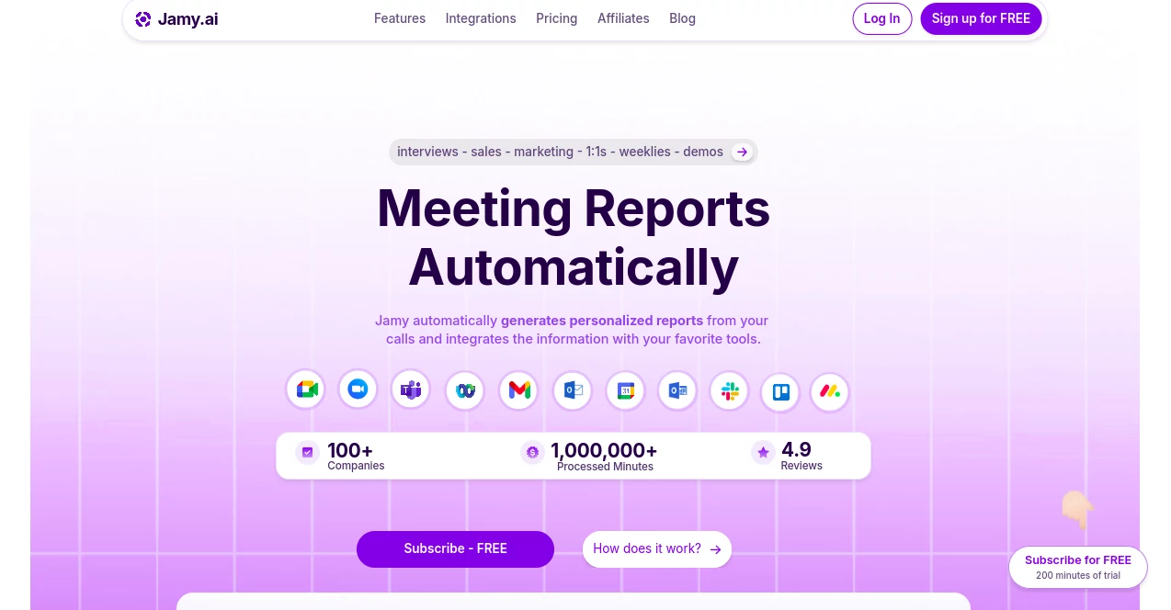Open the Features menu item
Image resolution: width=1171 pixels, height=610 pixels.
(400, 18)
